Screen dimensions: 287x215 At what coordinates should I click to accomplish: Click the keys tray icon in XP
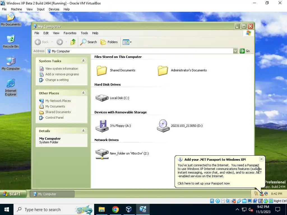pos(256,194)
